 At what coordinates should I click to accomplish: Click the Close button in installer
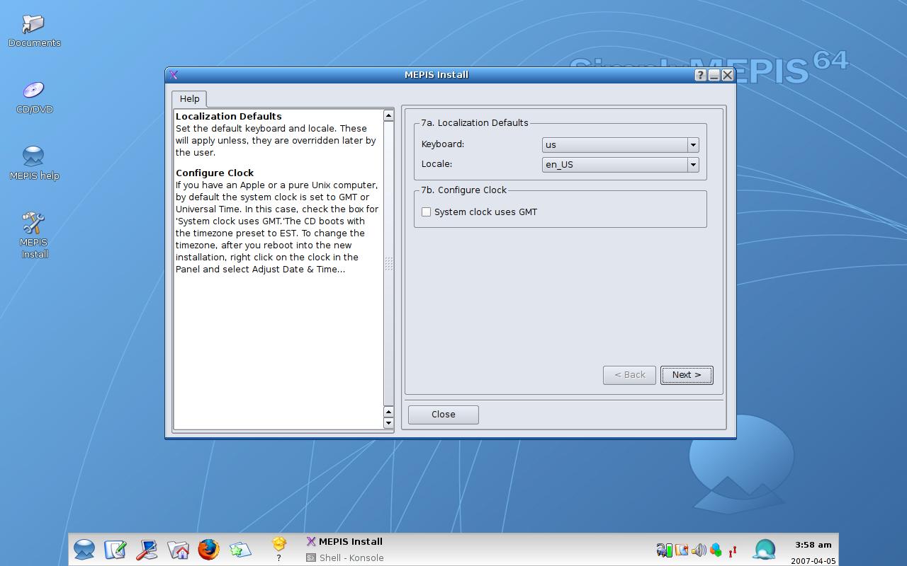coord(444,415)
